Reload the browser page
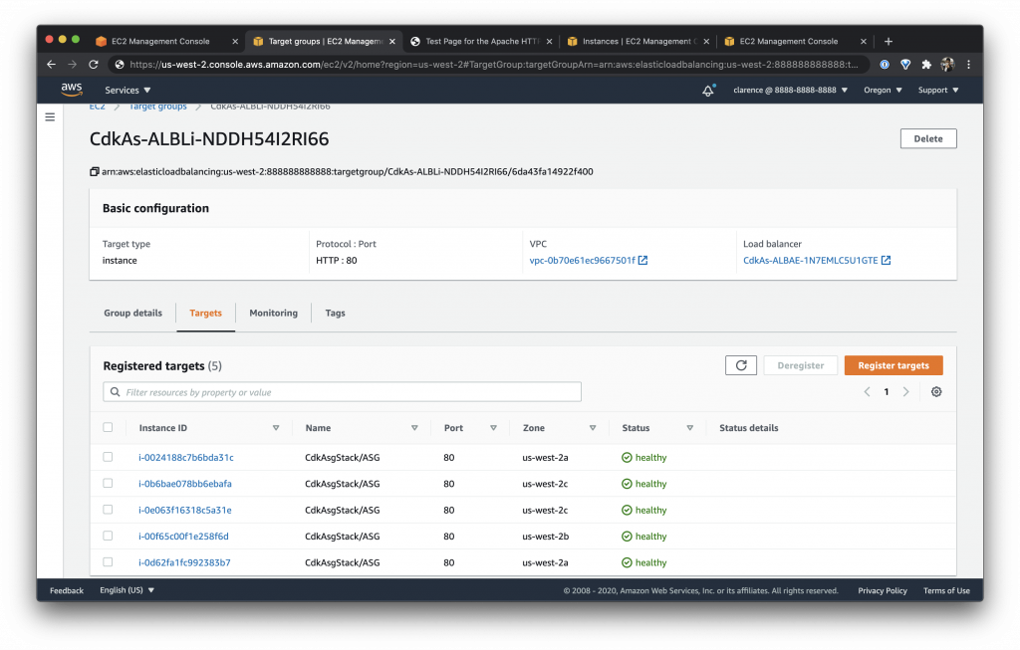1020x650 pixels. click(93, 65)
